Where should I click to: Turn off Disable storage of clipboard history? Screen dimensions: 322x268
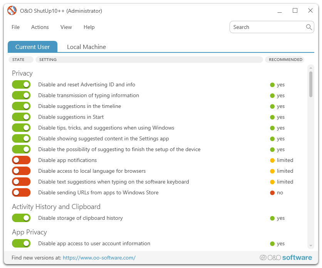[x=21, y=218]
